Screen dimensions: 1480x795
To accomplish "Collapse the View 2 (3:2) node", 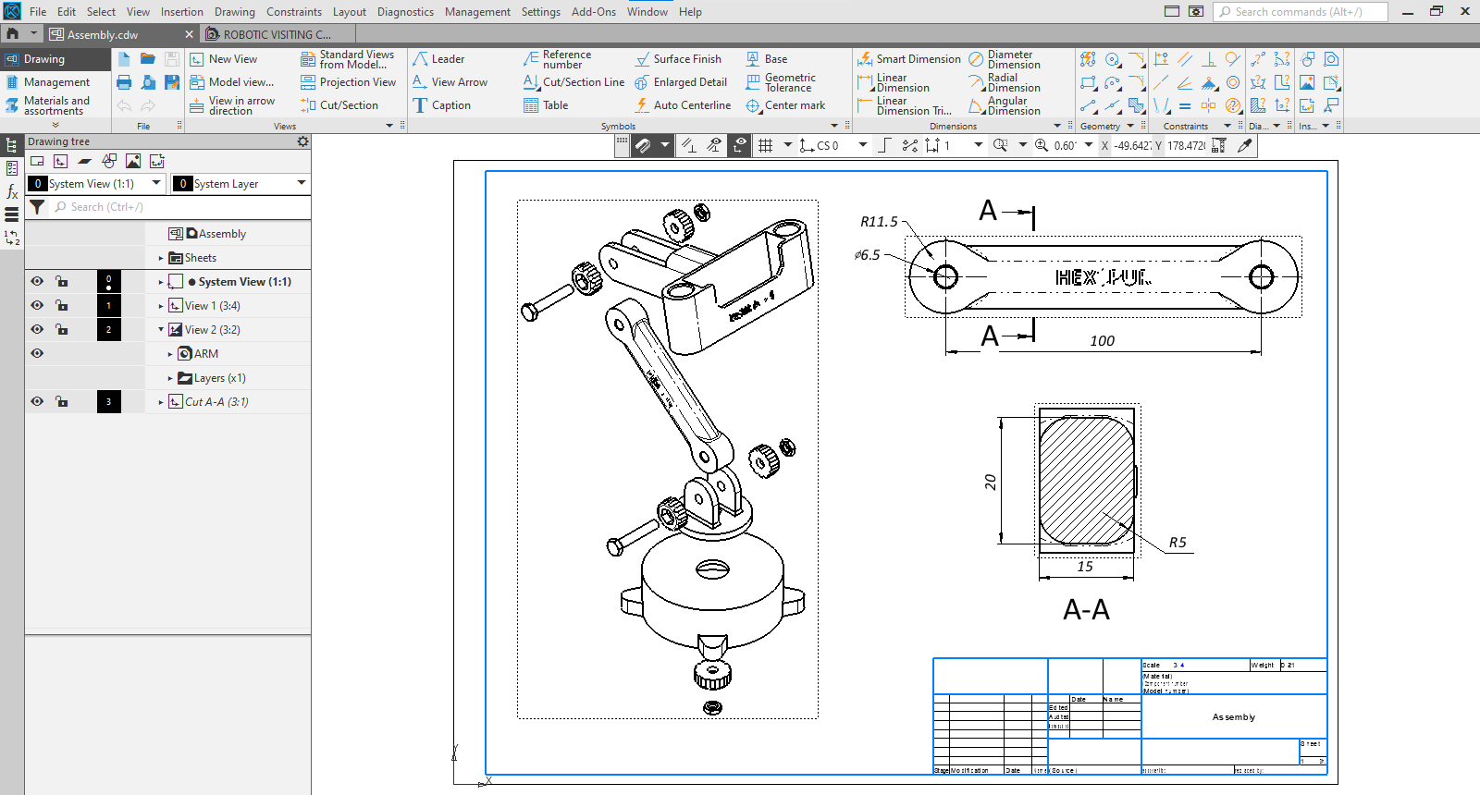I will point(161,329).
